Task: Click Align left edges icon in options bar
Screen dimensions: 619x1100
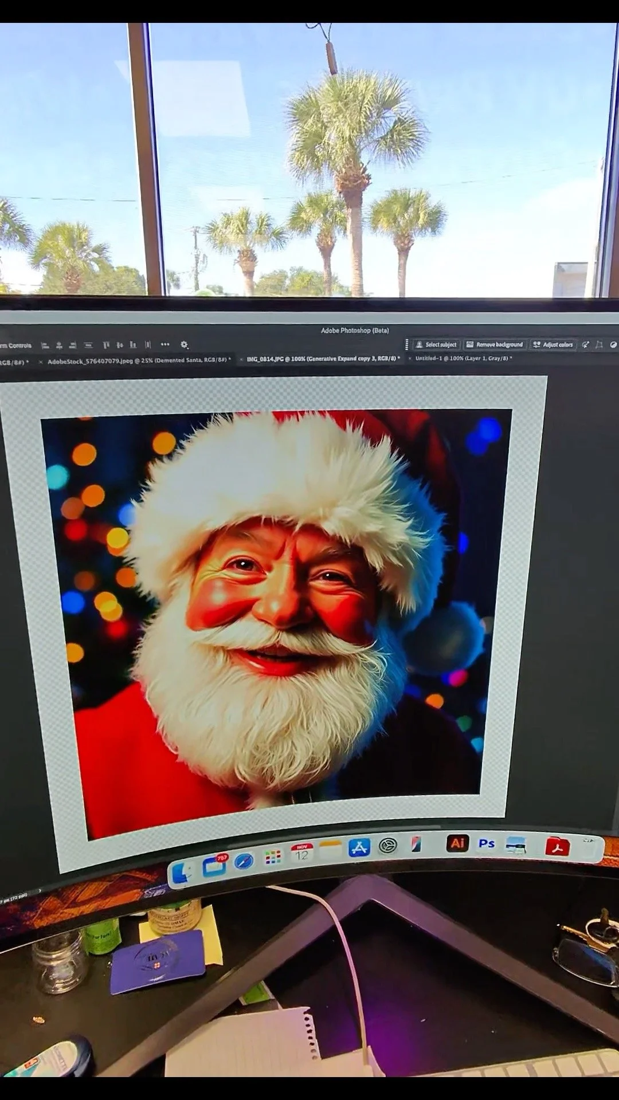Action: pyautogui.click(x=45, y=345)
